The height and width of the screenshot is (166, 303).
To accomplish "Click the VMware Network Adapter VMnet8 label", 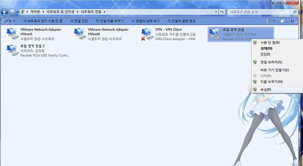I will [x=108, y=32].
